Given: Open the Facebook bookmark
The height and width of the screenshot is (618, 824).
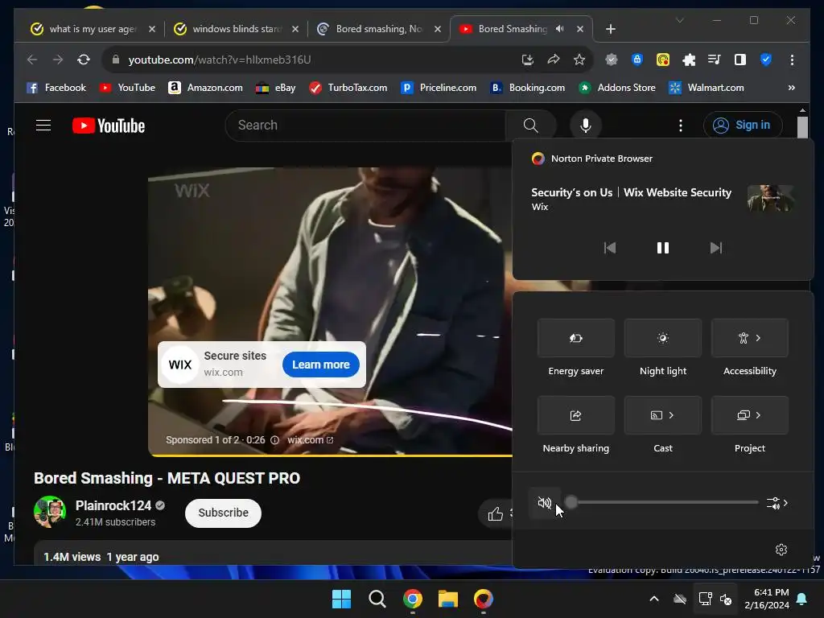Looking at the screenshot, I should click(56, 88).
